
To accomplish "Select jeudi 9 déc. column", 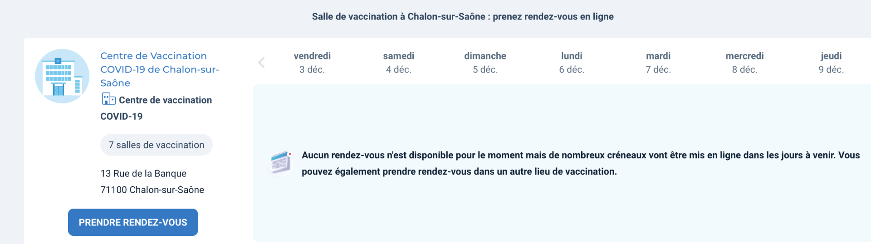I will pyautogui.click(x=831, y=63).
